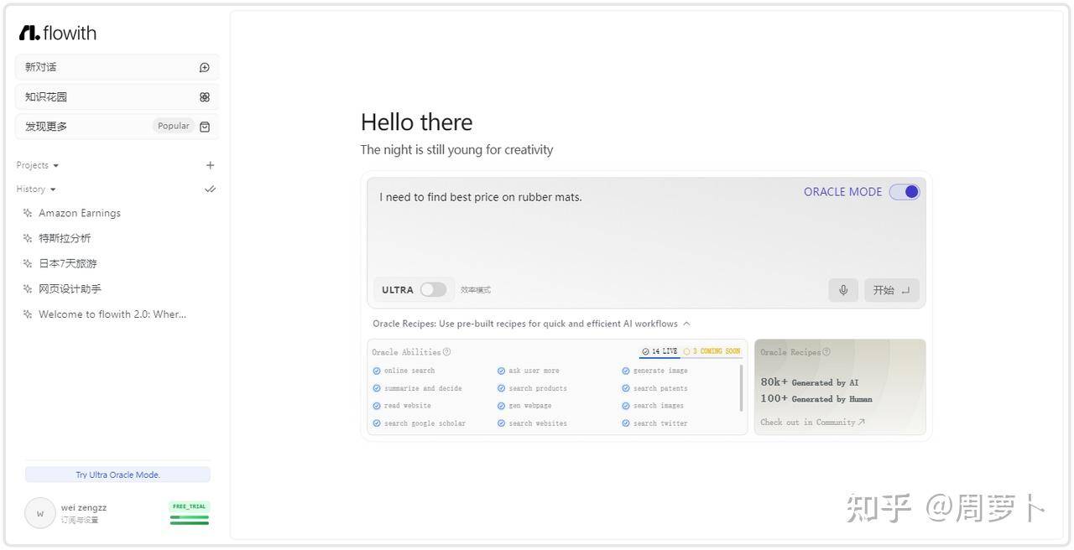This screenshot has width=1074, height=550.
Task: Click the 效率模式 label beside ULTRA
Action: tap(476, 290)
